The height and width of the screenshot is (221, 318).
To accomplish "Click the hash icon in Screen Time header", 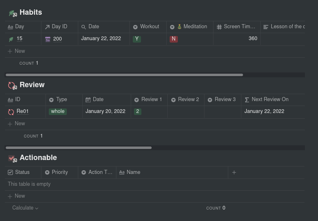I will click(219, 27).
